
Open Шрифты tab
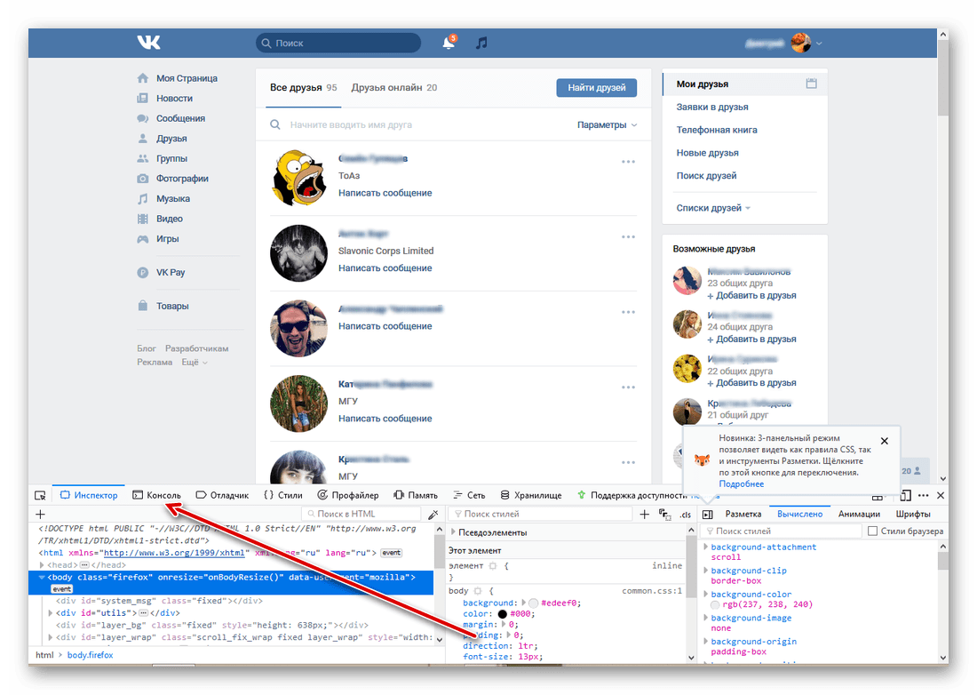913,515
